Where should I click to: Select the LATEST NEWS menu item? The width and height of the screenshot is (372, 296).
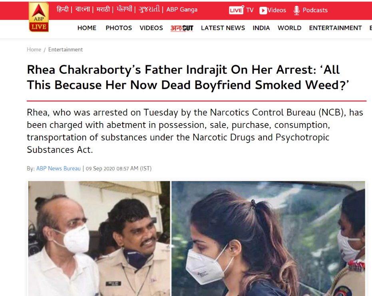click(x=223, y=28)
